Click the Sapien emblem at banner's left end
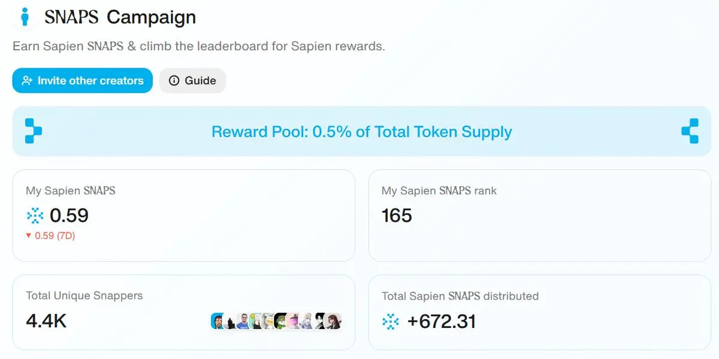This screenshot has width=719, height=359. tap(33, 131)
